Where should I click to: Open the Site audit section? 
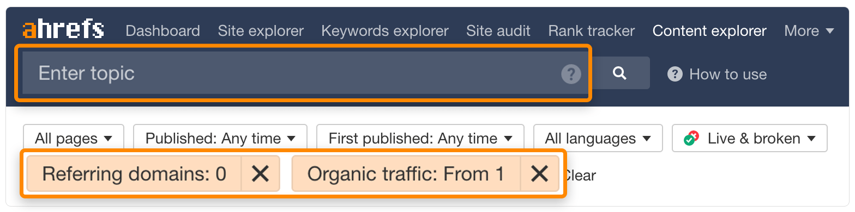pos(498,31)
